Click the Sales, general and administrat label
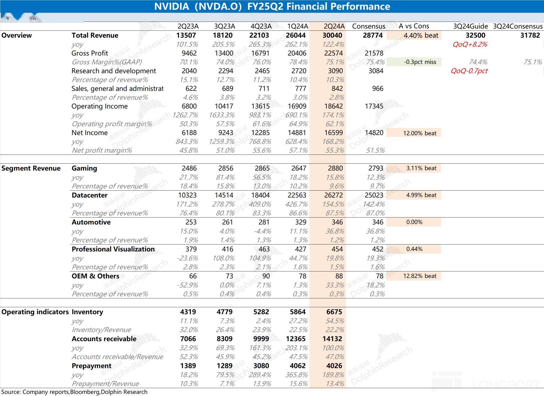This screenshot has width=544, height=396. [117, 89]
